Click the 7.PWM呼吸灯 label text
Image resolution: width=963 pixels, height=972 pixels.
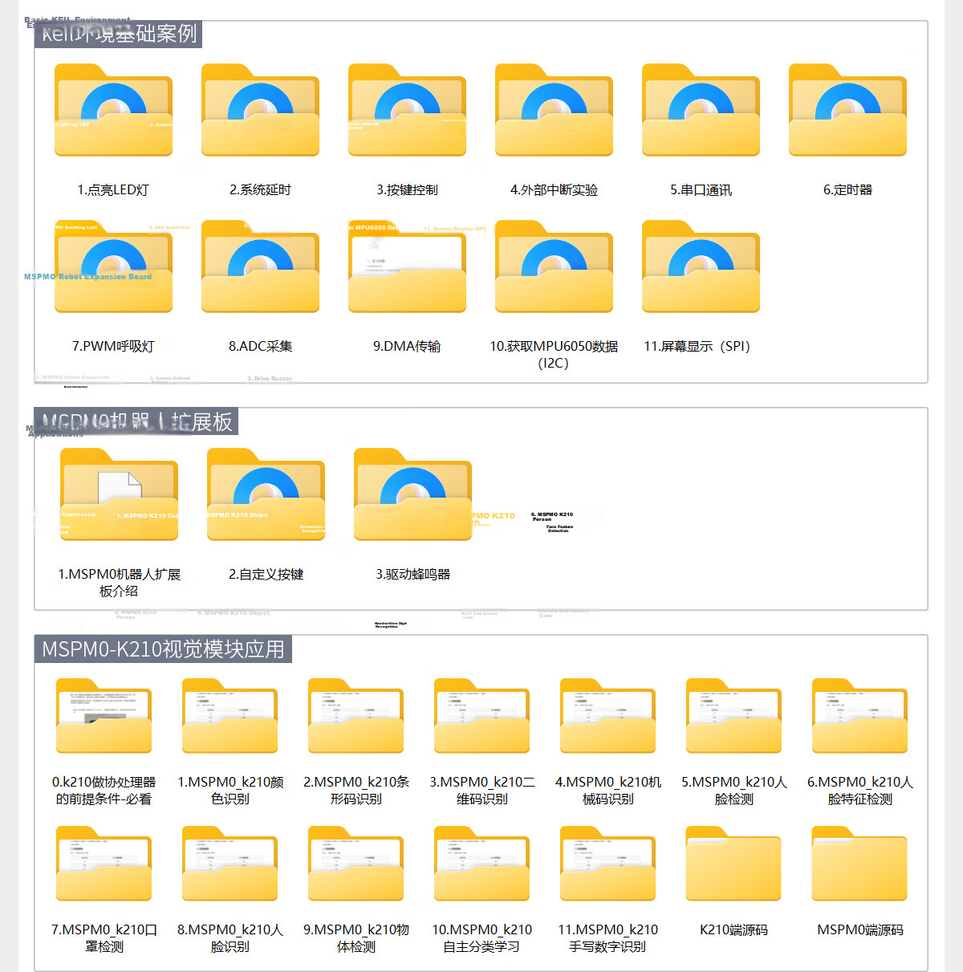[113, 347]
